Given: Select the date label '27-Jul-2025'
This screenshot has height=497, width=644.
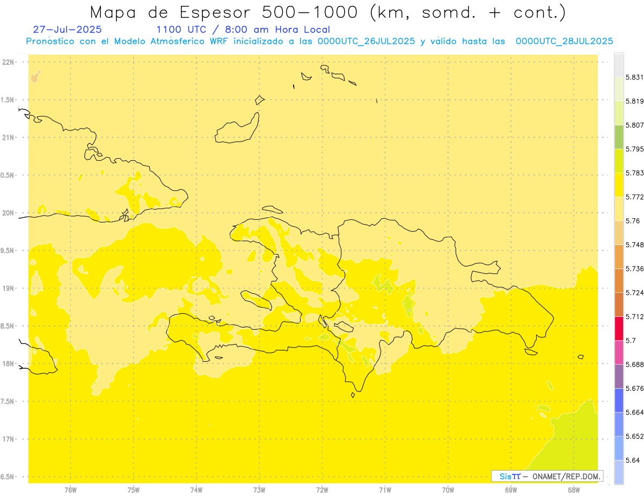Looking at the screenshot, I should [x=67, y=30].
